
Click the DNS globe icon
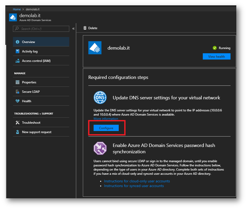(100, 97)
